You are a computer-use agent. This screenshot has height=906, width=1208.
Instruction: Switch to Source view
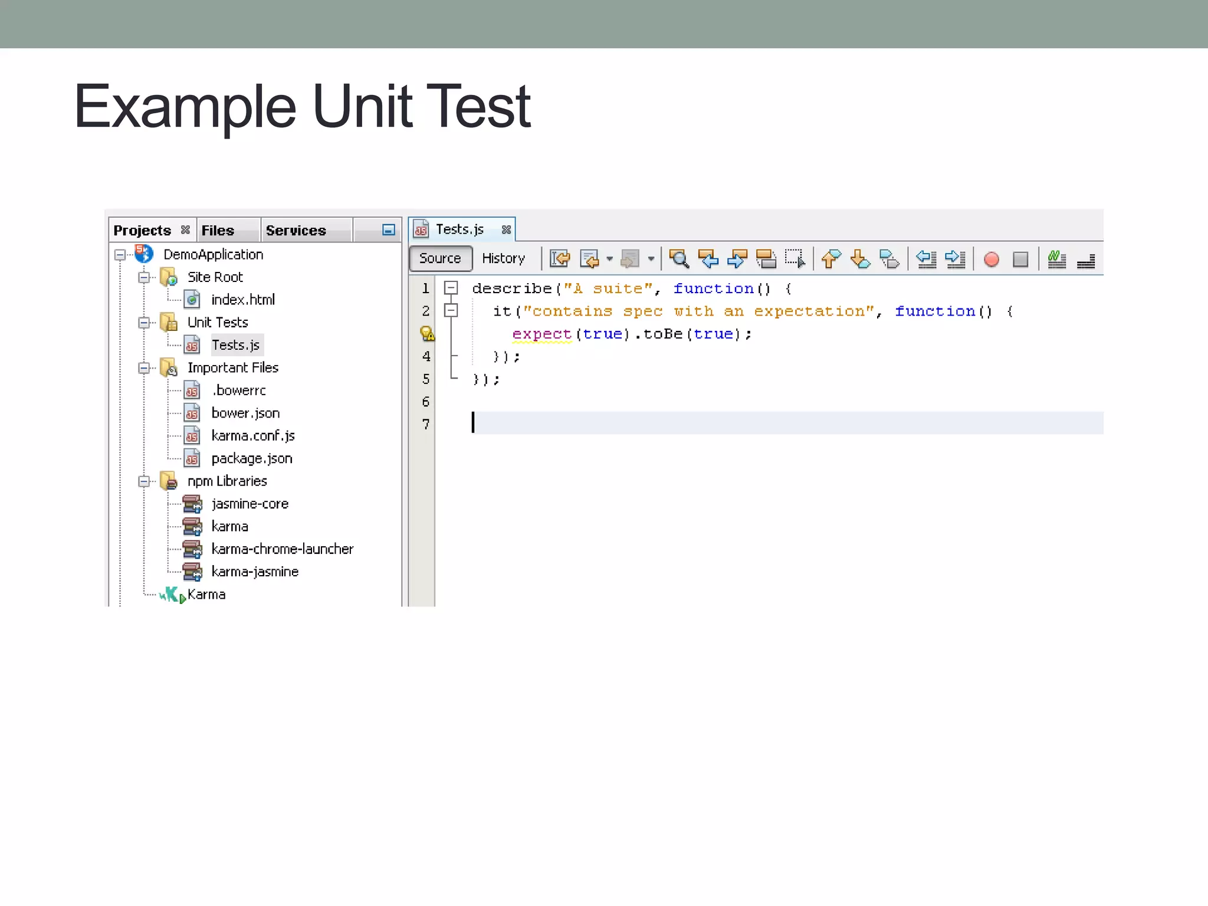pyautogui.click(x=440, y=258)
